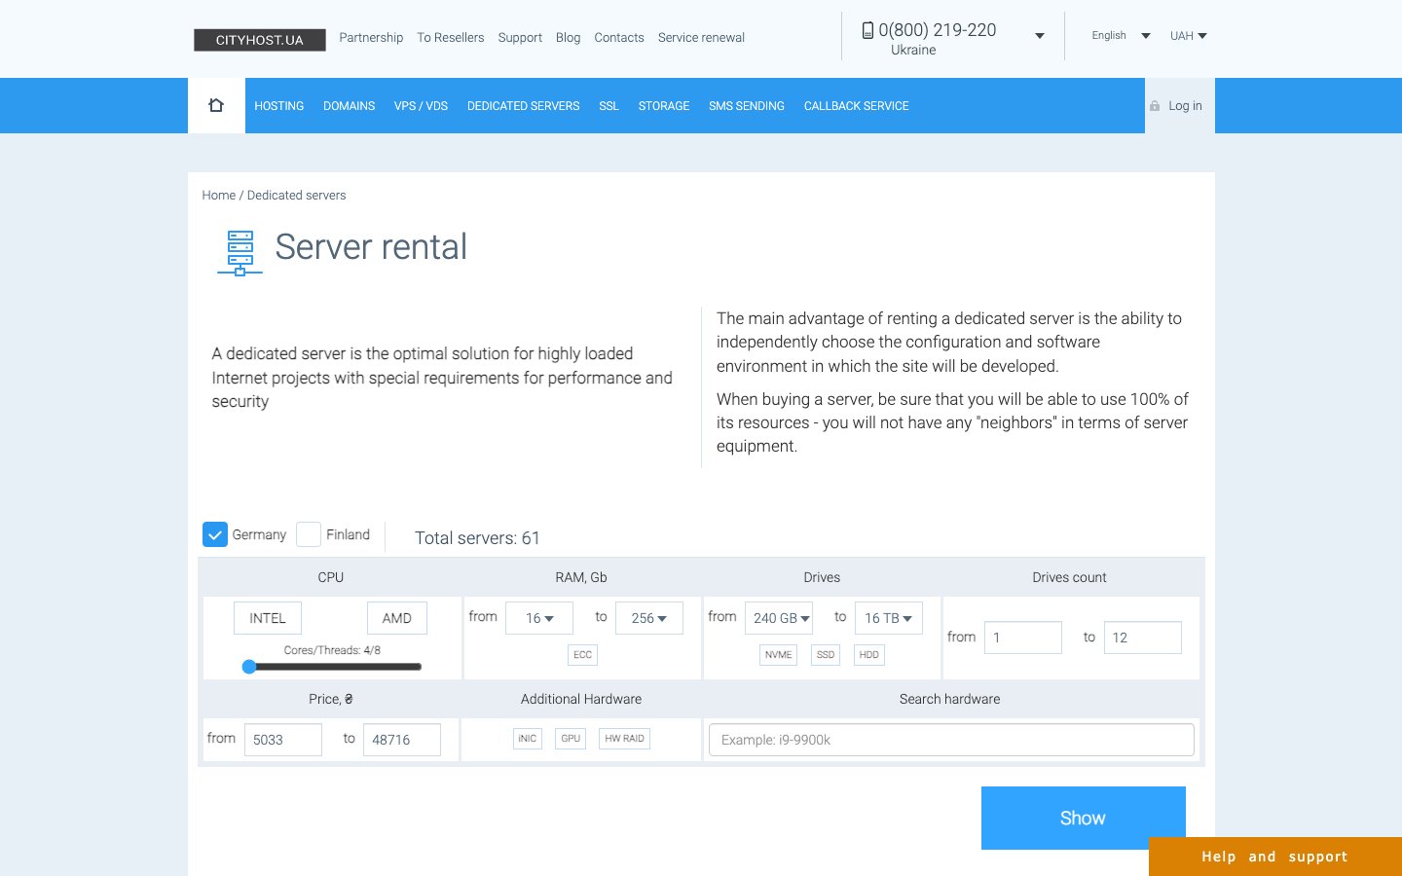Toggle the Germany checkbox
This screenshot has width=1402, height=876.
click(x=215, y=534)
